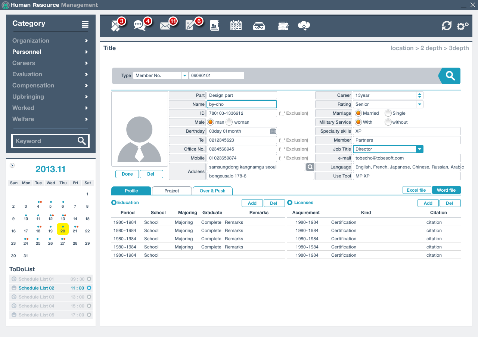The width and height of the screenshot is (478, 337).
Task: Open the Job Title dropdown set to Director
Action: tap(419, 149)
